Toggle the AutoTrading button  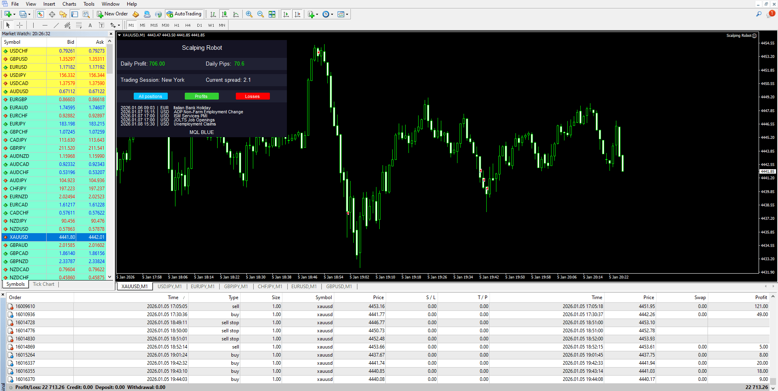[x=184, y=14]
